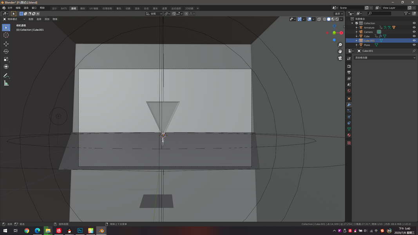Click the new scene button beside Scene

coord(367,8)
